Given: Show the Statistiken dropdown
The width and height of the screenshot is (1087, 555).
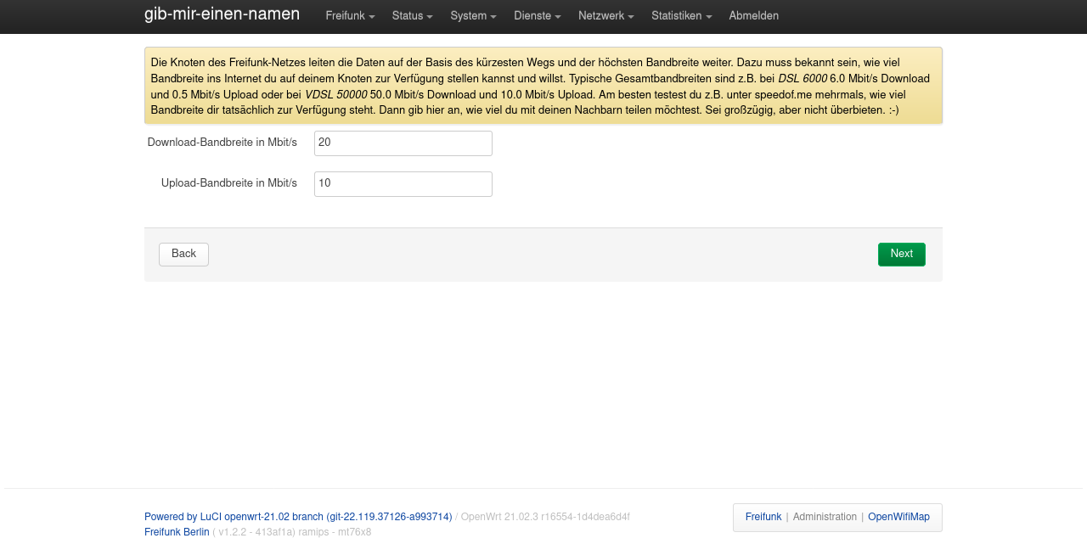Looking at the screenshot, I should coord(681,16).
